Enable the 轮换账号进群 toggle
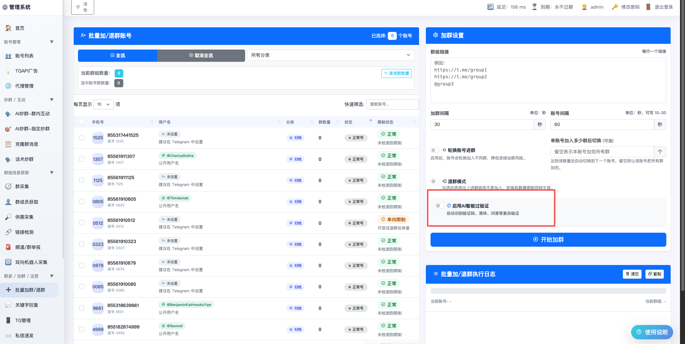This screenshot has width=685, height=344. [x=435, y=150]
